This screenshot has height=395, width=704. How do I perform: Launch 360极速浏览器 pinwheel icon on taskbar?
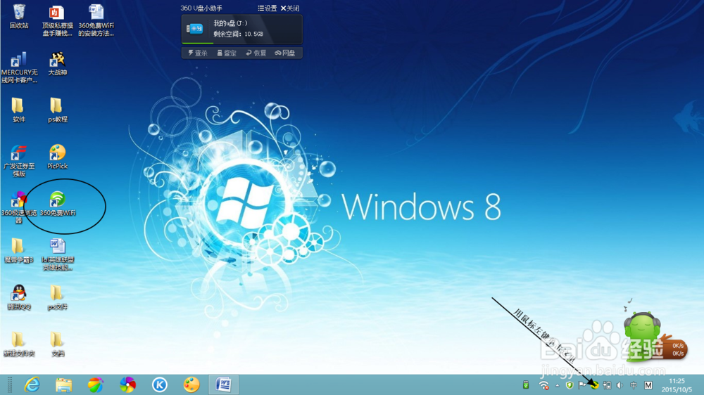pyautogui.click(x=127, y=384)
